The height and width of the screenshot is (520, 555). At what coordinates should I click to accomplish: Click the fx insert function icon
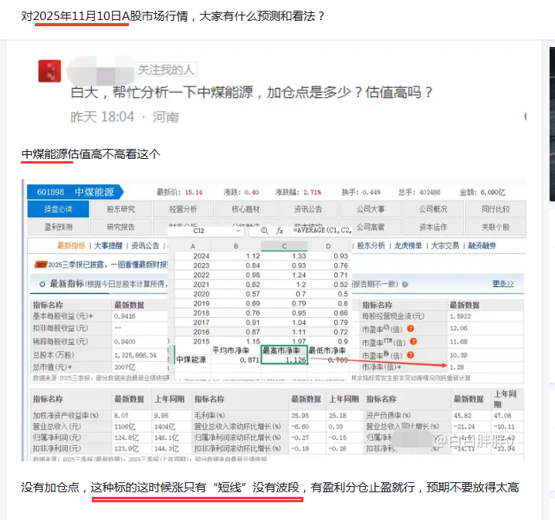[x=279, y=231]
